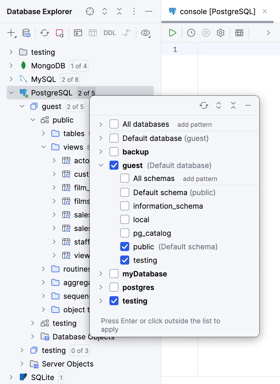Open the three-dot menu in Database Explorer
Image resolution: width=280 pixels, height=384 pixels.
coord(134,12)
